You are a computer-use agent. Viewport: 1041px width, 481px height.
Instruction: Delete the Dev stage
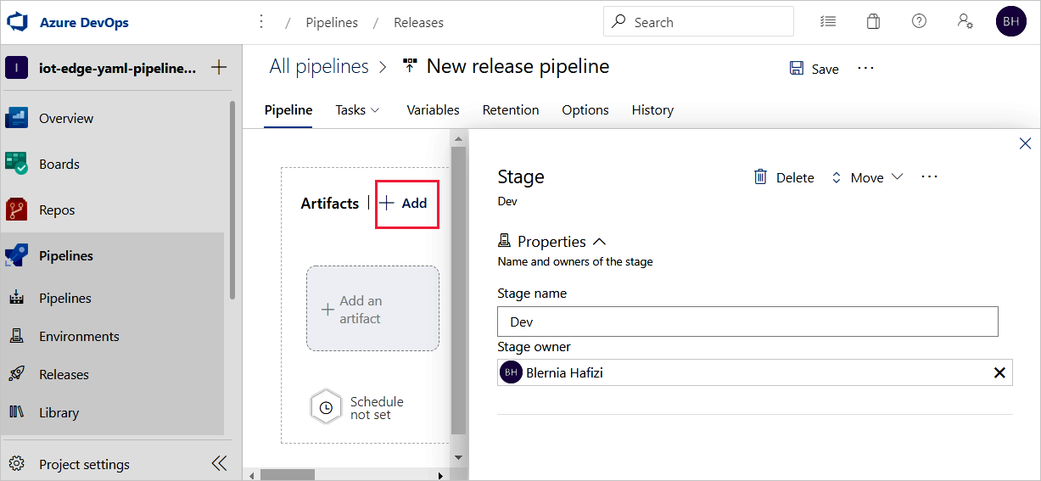784,177
